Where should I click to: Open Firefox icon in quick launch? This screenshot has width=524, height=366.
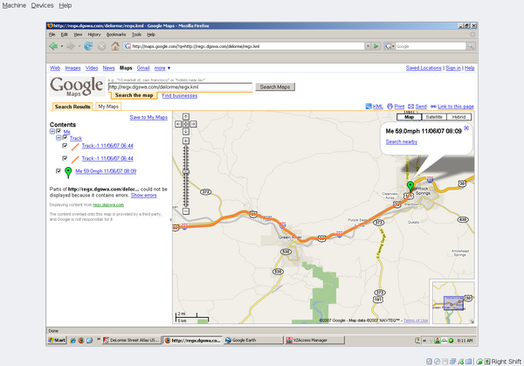click(x=81, y=341)
